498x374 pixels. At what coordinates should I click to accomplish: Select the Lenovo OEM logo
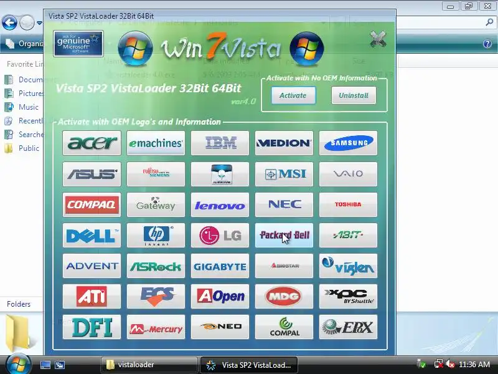click(220, 204)
